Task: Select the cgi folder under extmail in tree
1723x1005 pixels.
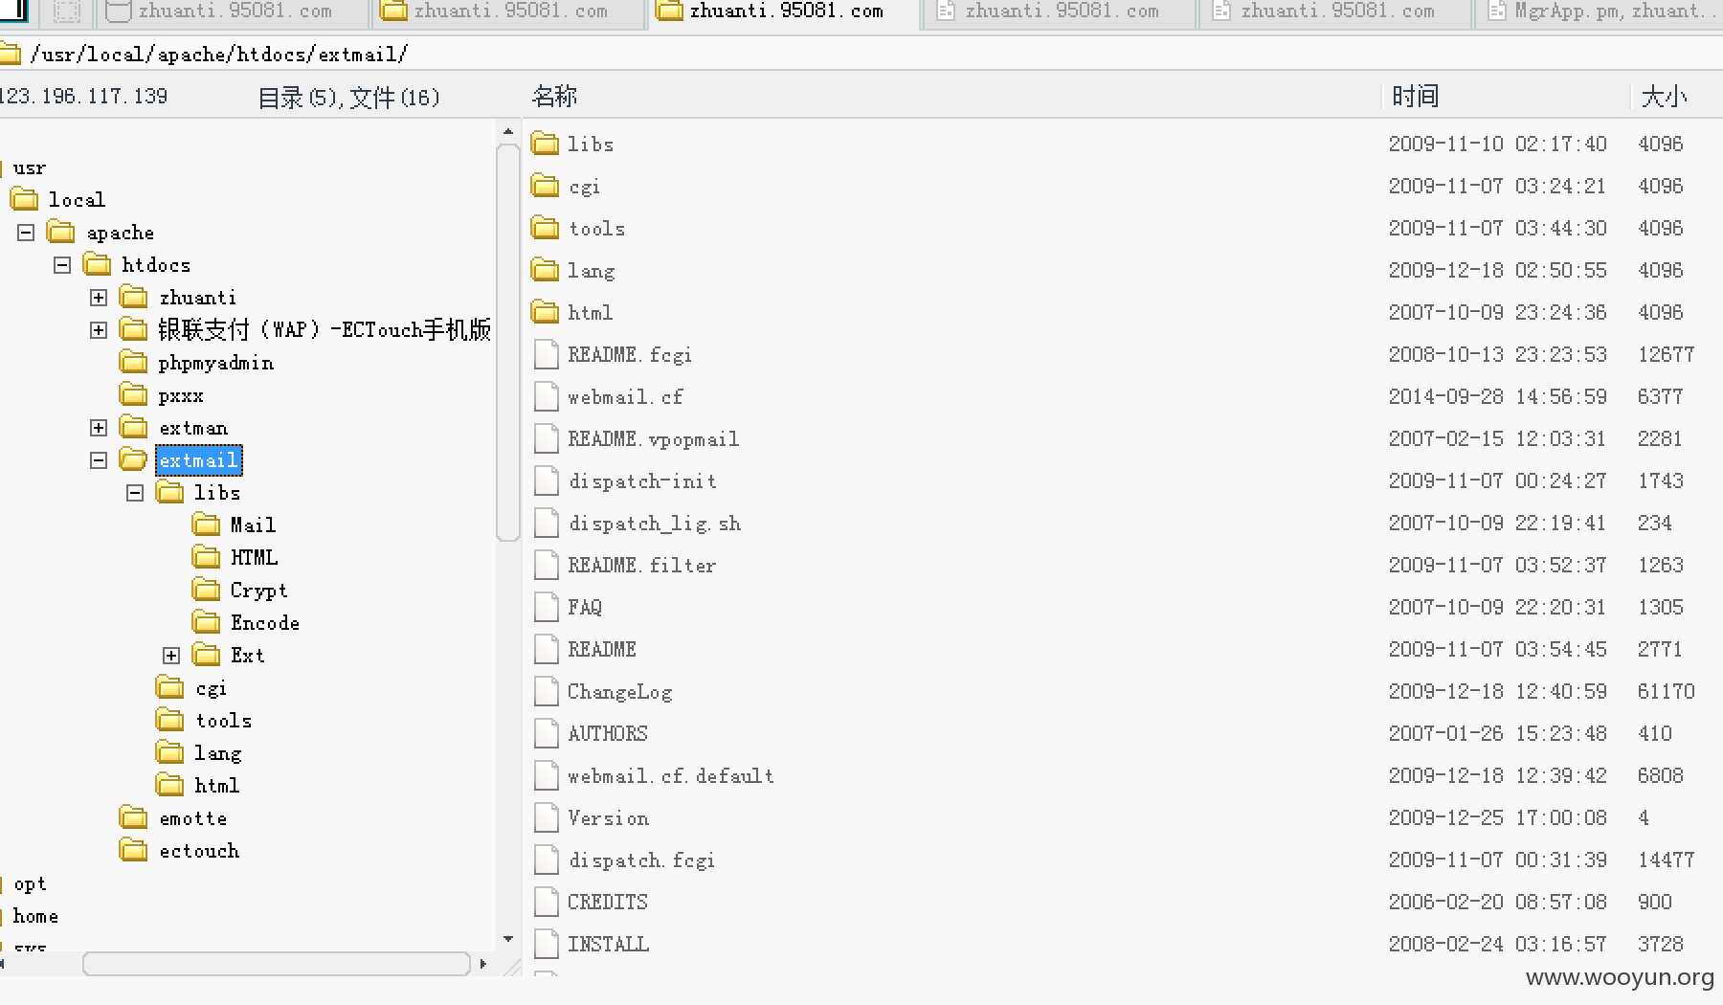Action: tap(212, 688)
